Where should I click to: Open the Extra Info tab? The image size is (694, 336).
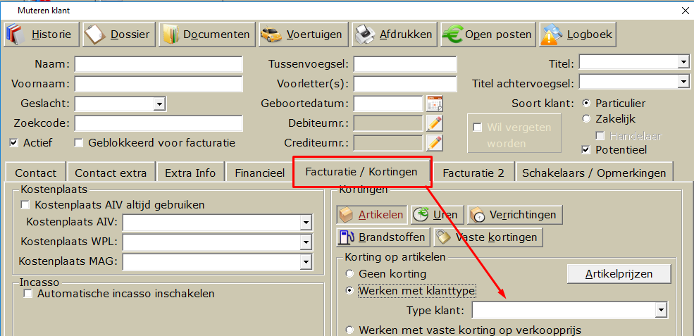coord(190,173)
